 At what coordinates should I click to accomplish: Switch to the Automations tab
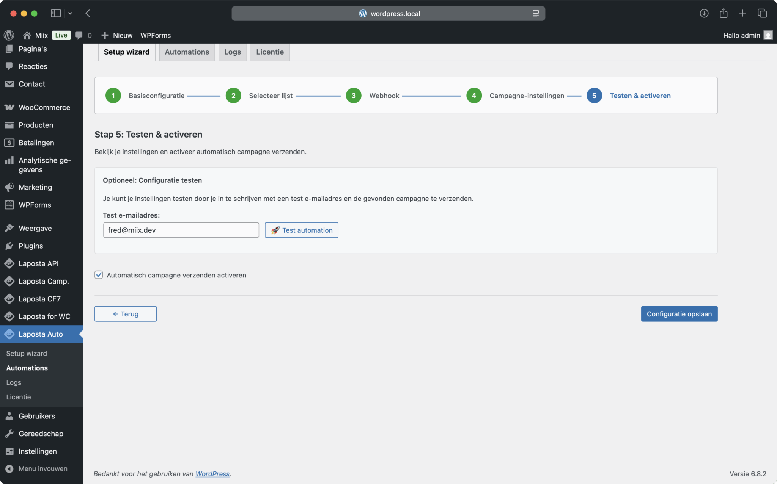coord(187,52)
